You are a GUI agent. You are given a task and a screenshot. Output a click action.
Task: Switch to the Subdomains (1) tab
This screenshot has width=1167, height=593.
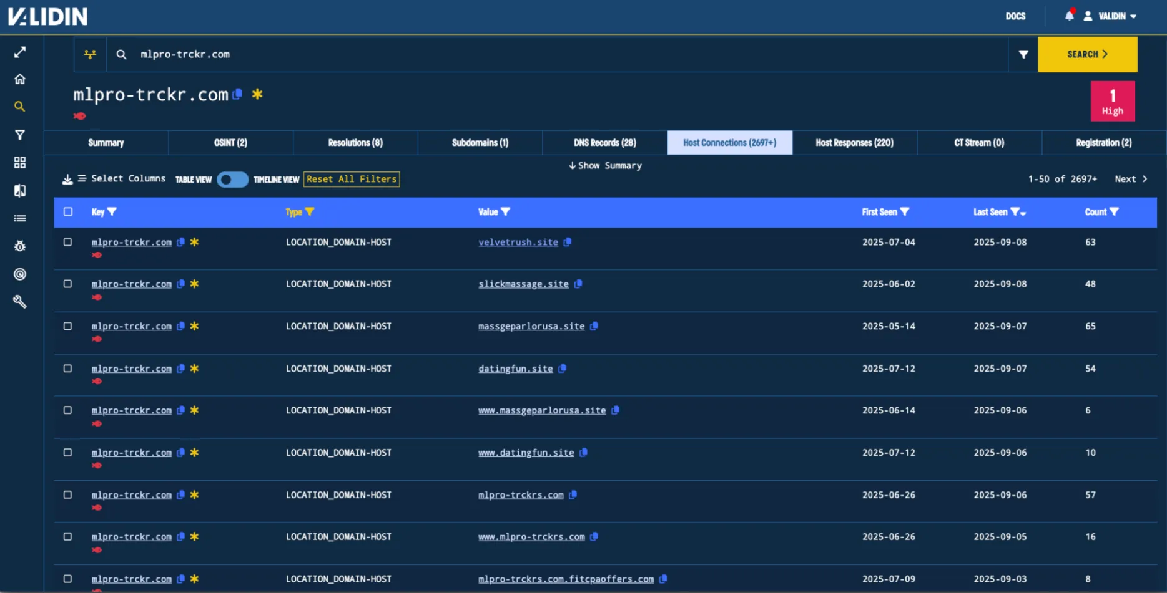(480, 143)
